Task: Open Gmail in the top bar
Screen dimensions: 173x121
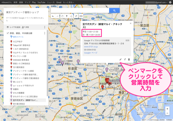Action: pos(59,2)
